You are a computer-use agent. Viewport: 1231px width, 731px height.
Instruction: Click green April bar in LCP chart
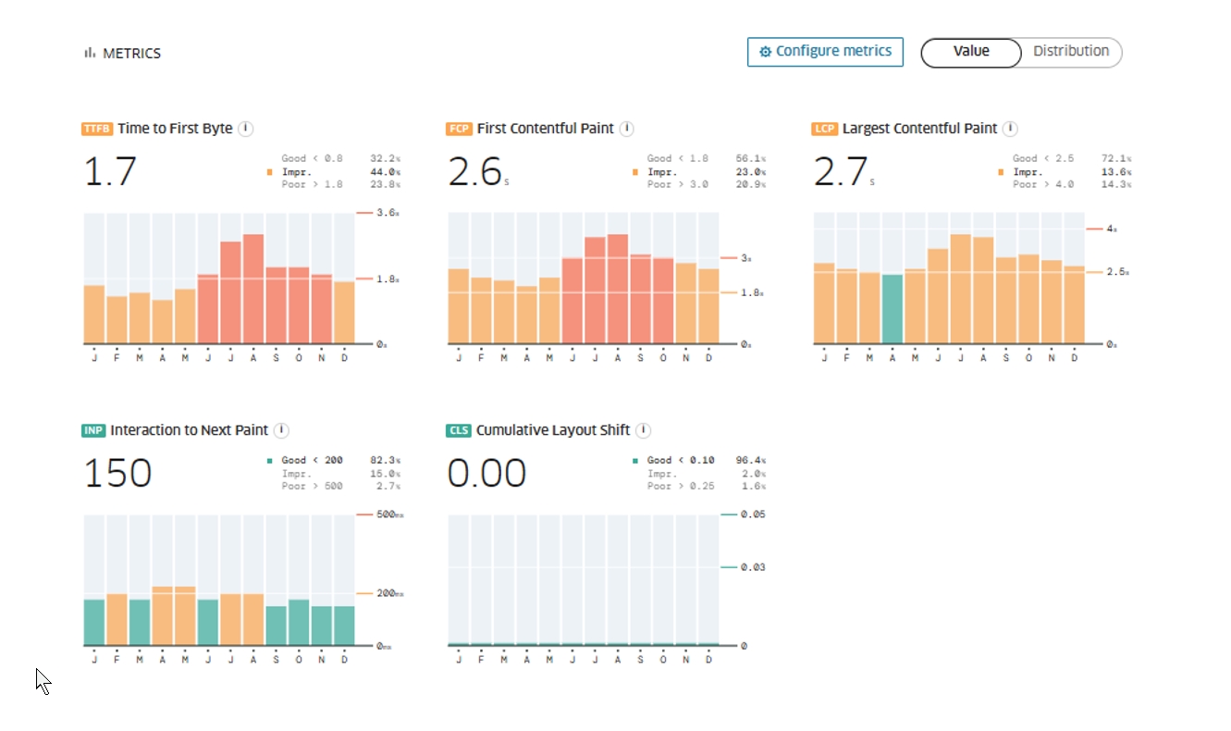tap(892, 309)
